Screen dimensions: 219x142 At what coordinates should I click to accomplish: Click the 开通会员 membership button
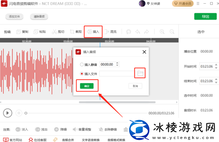(183, 4)
